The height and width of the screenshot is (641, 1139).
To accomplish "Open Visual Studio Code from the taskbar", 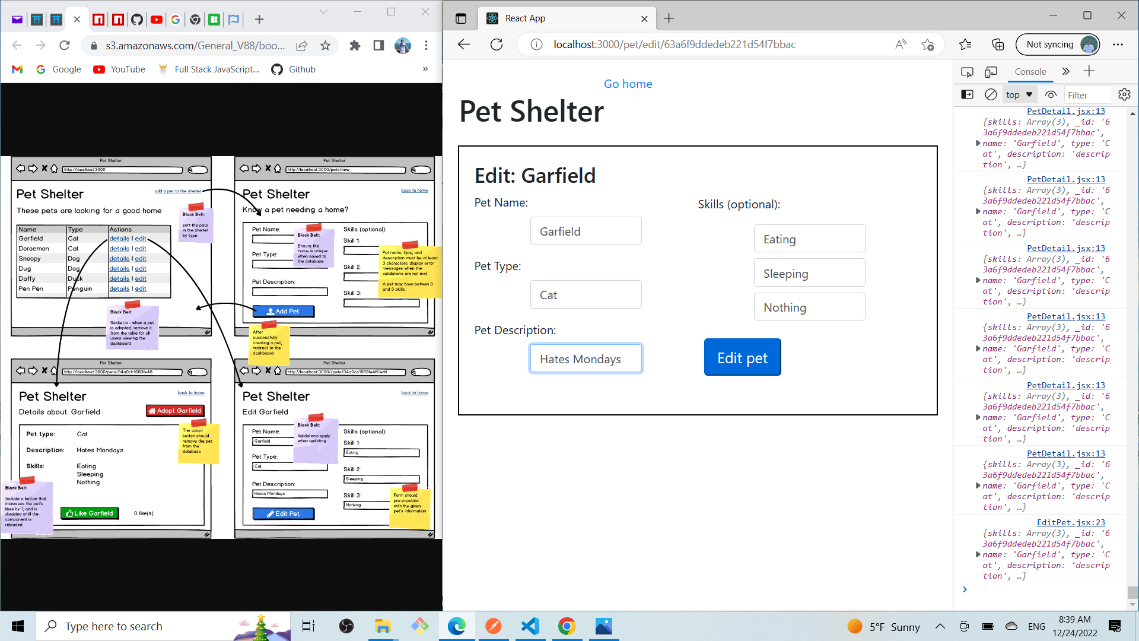I will click(x=530, y=626).
